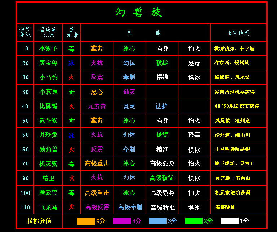The width and height of the screenshot is (277, 232).
Task: Select the 飞龙马 name cell
Action: click(x=48, y=207)
